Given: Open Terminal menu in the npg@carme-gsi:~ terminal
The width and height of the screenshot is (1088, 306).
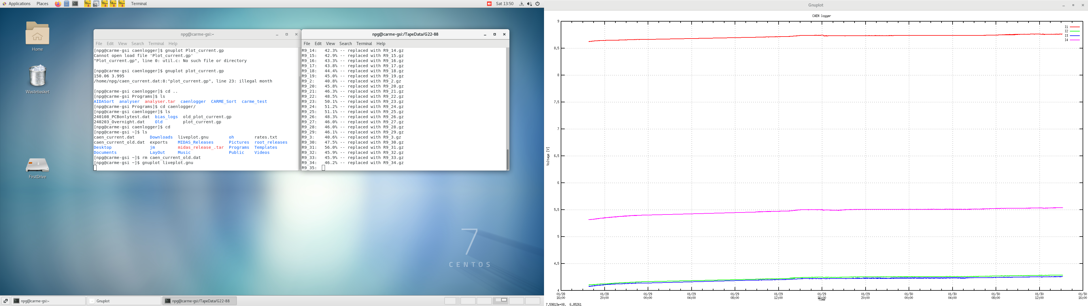Looking at the screenshot, I should (x=156, y=44).
